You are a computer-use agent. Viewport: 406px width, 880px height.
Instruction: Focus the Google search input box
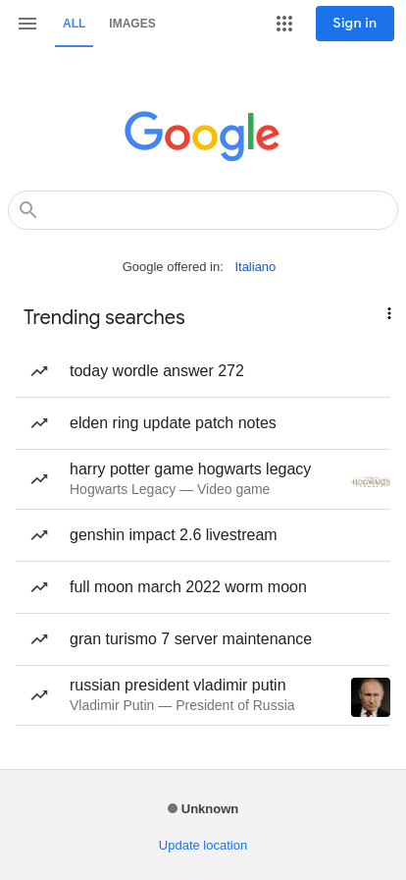pos(203,210)
